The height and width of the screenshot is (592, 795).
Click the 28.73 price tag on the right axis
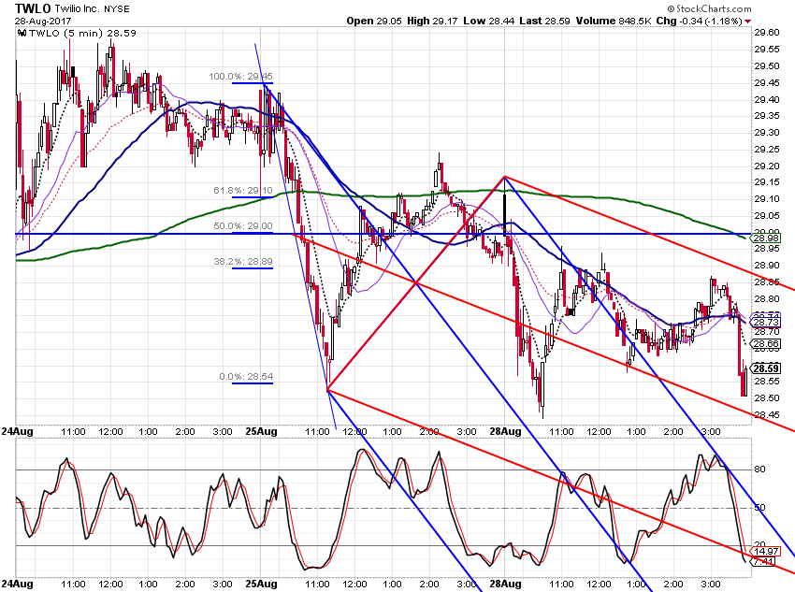click(766, 323)
